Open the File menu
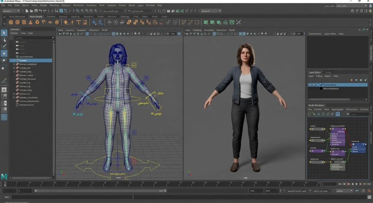Viewport: 373px width, 203px height. tap(3, 5)
